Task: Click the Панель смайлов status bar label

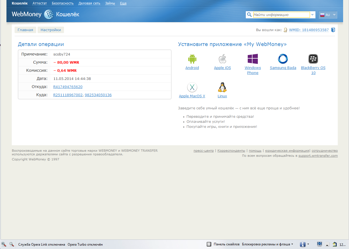Action: (x=227, y=244)
